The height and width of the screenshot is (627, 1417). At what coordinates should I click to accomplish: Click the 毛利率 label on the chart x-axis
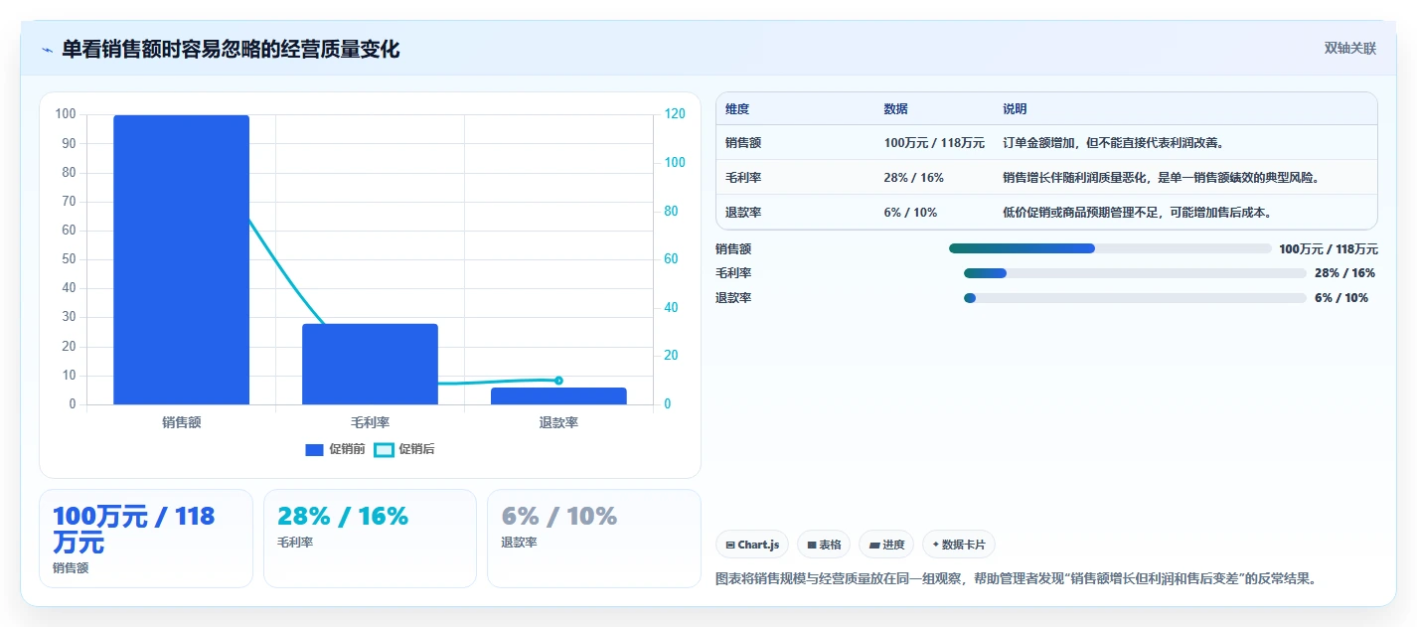370,422
